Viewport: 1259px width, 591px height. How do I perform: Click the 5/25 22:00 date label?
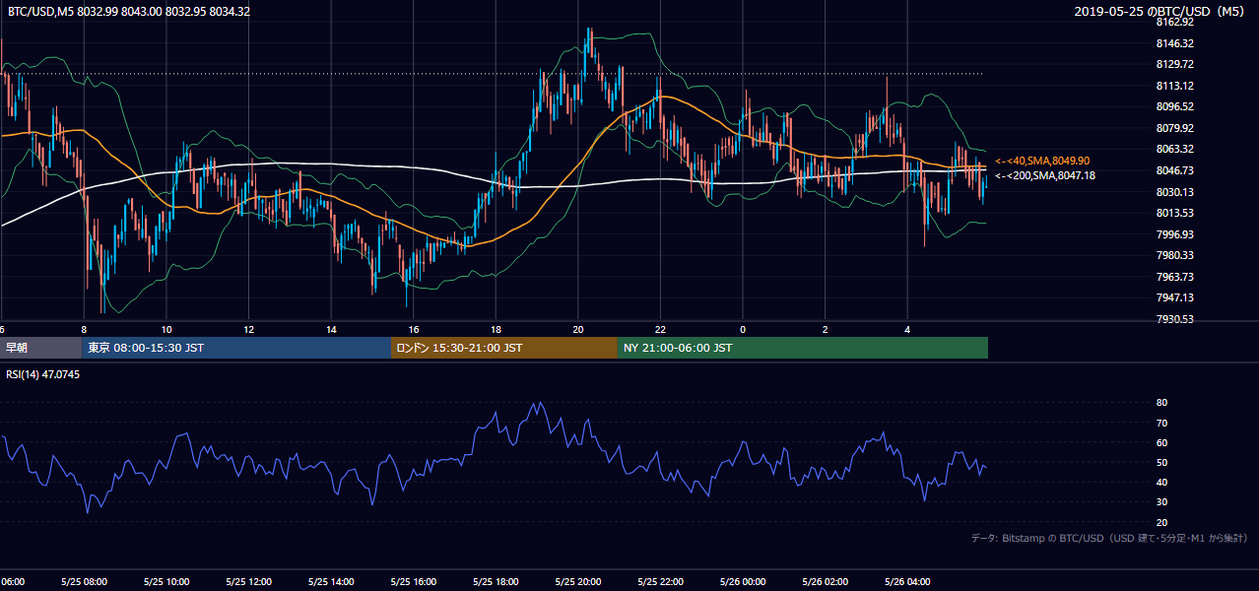[660, 582]
